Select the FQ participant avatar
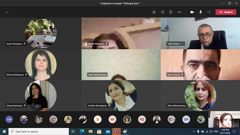Screen dimensions: 240x135 [x=142, y=120]
